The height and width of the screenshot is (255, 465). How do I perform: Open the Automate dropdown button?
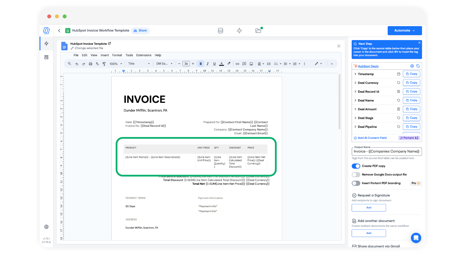pyautogui.click(x=405, y=30)
